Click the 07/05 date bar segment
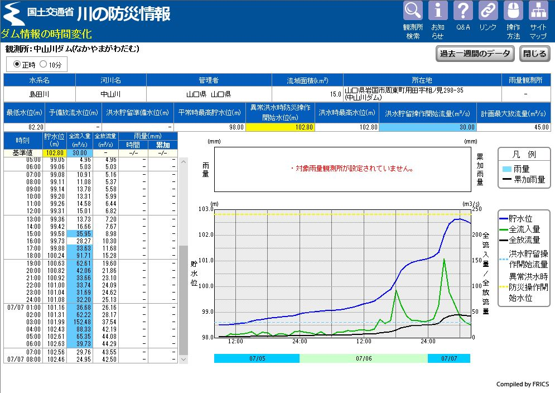 coord(257,358)
